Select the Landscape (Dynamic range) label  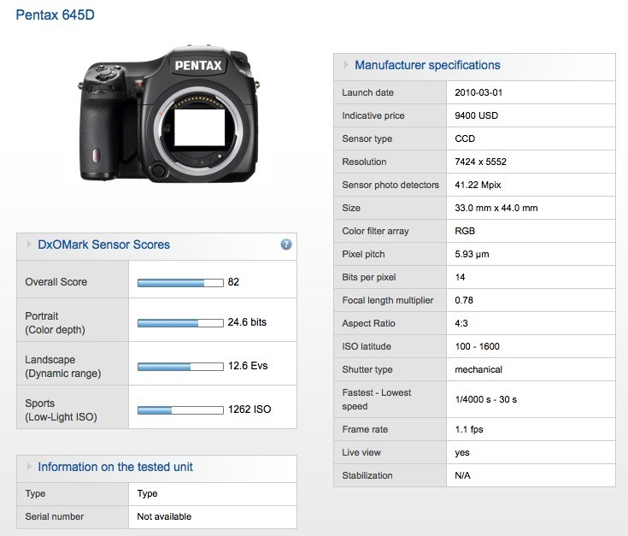(x=63, y=367)
